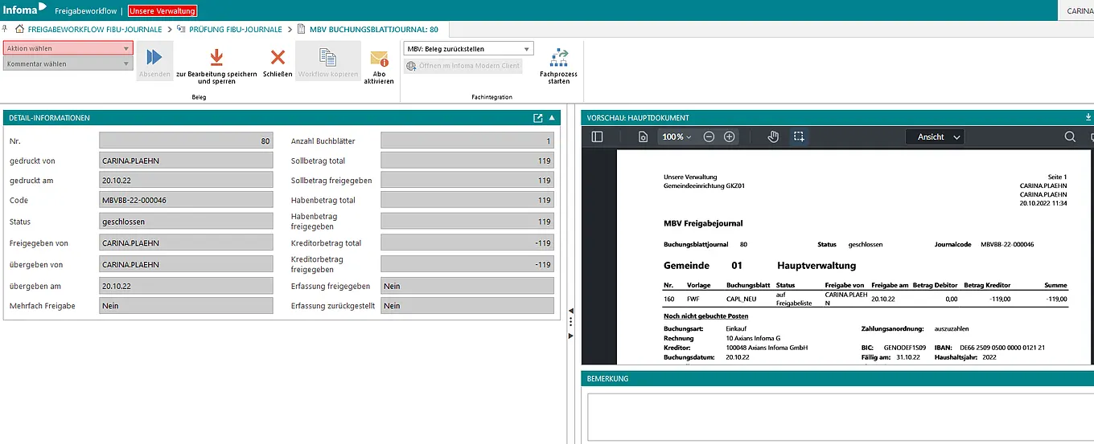Viewport: 1094px width, 444px height.
Task: Collapse the Detail-Informationen panel
Action: (552, 118)
